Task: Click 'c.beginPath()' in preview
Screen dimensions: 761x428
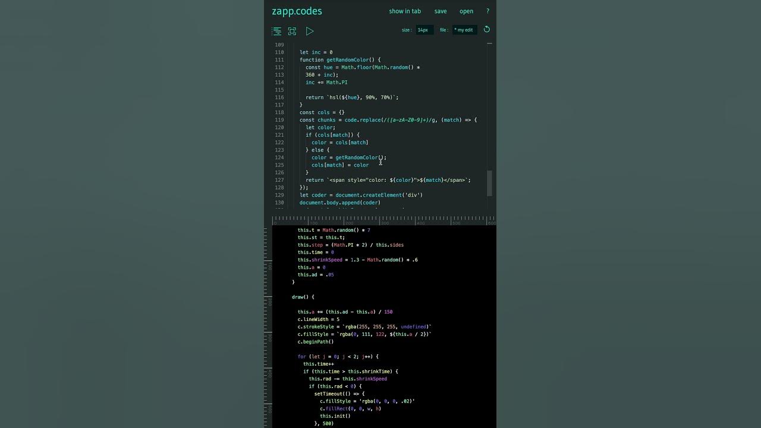Action: click(316, 342)
